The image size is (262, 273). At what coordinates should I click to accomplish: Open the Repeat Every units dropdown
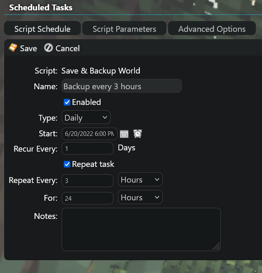(x=140, y=180)
